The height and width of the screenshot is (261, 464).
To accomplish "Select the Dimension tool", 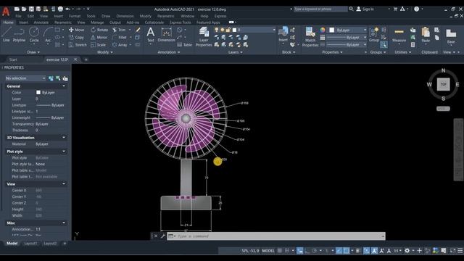I will click(166, 34).
